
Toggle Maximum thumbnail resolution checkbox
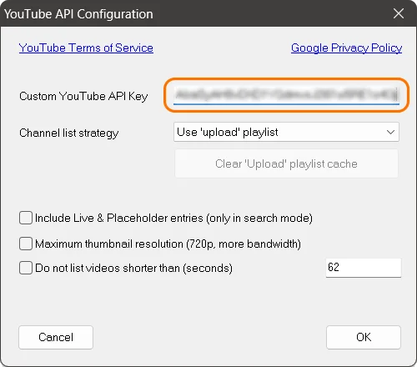(x=26, y=244)
